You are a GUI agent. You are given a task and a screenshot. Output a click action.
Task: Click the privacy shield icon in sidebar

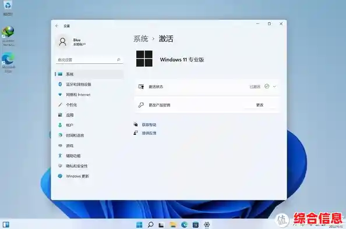(x=60, y=166)
